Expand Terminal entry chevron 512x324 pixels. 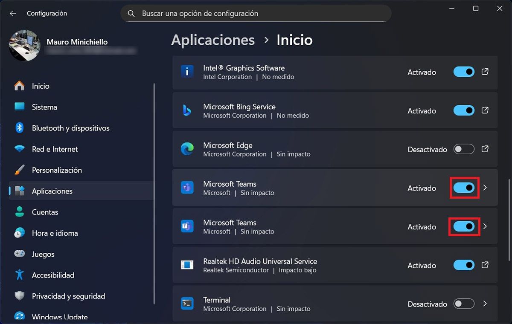tap(485, 304)
